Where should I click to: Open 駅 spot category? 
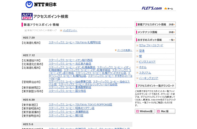tap(140, 56)
